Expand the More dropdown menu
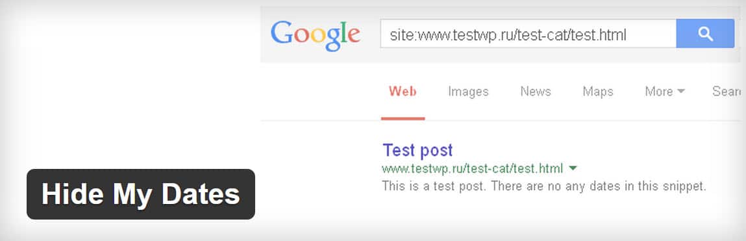This screenshot has height=241, width=746. [x=665, y=92]
